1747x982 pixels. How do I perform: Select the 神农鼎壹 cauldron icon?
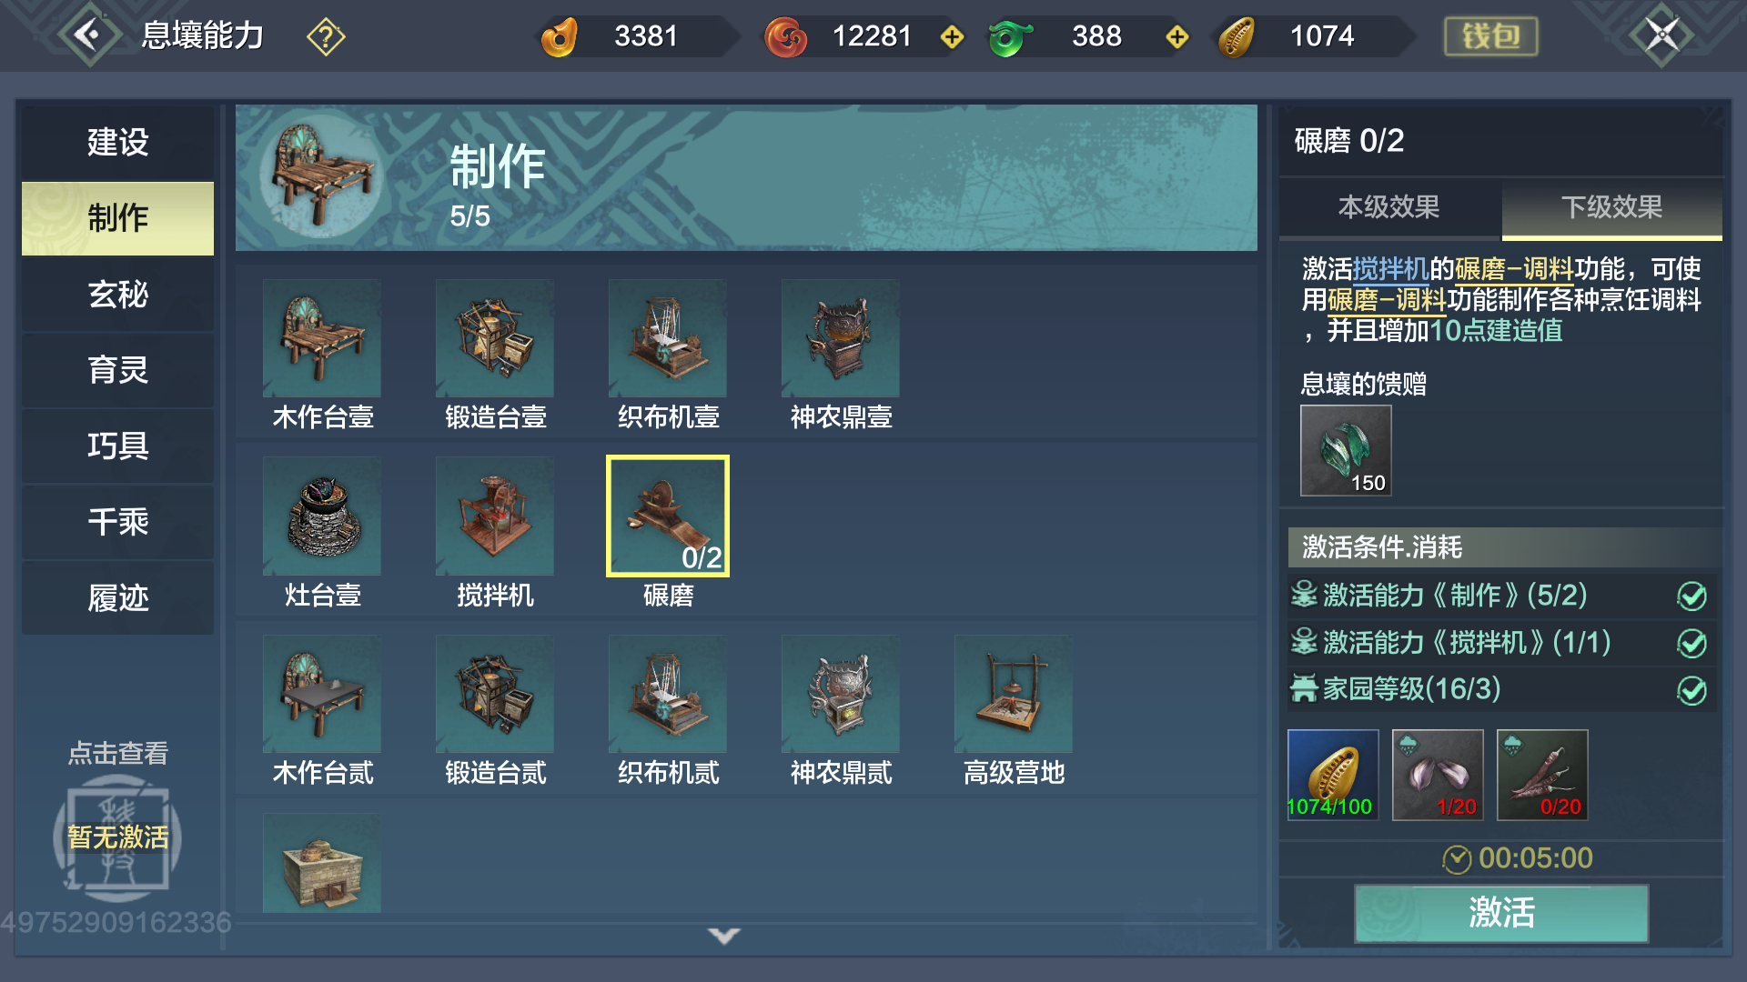[x=841, y=338]
